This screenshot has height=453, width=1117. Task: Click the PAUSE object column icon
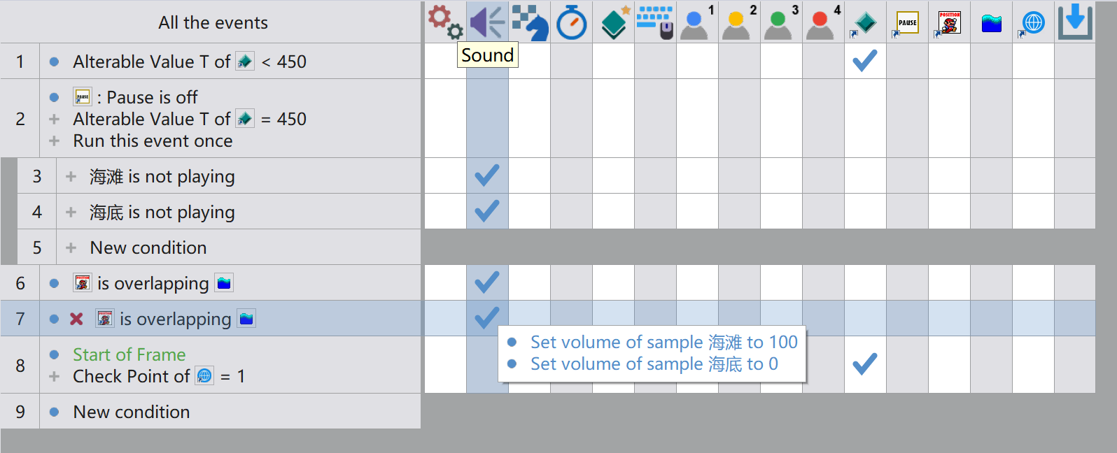(x=907, y=22)
